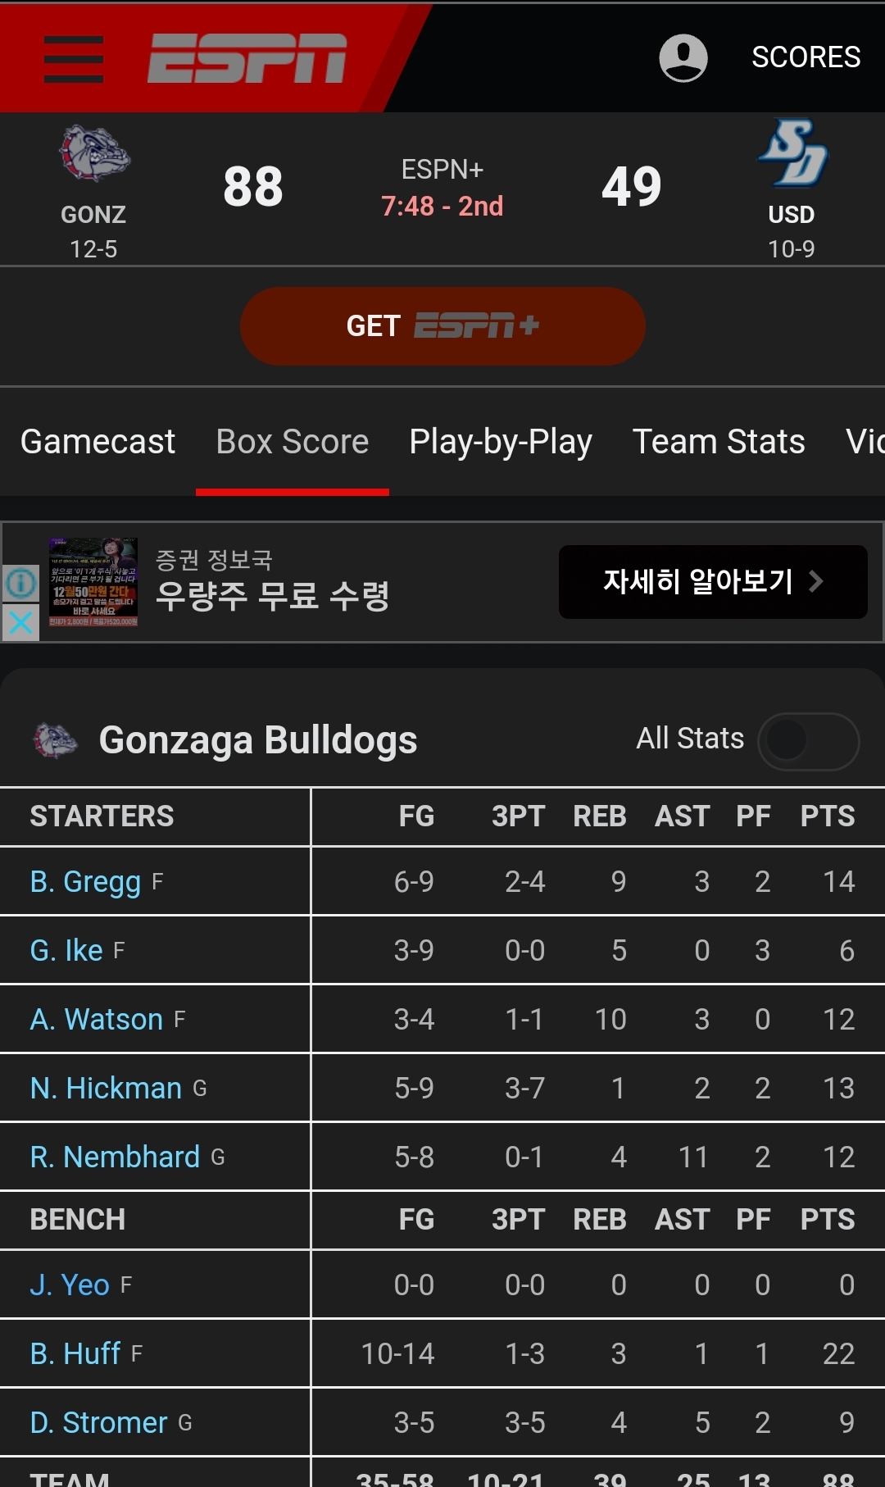Click the ad info icon

20,584
